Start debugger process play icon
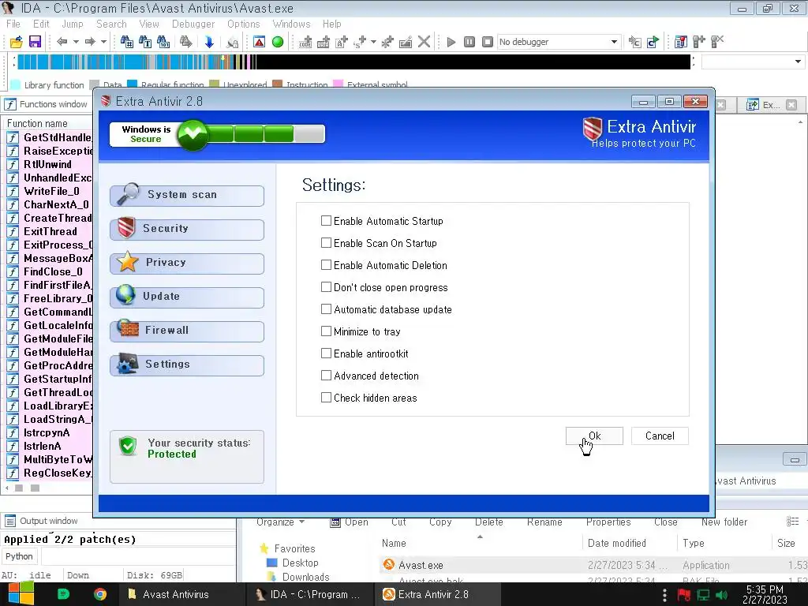The height and width of the screenshot is (606, 808). [451, 42]
